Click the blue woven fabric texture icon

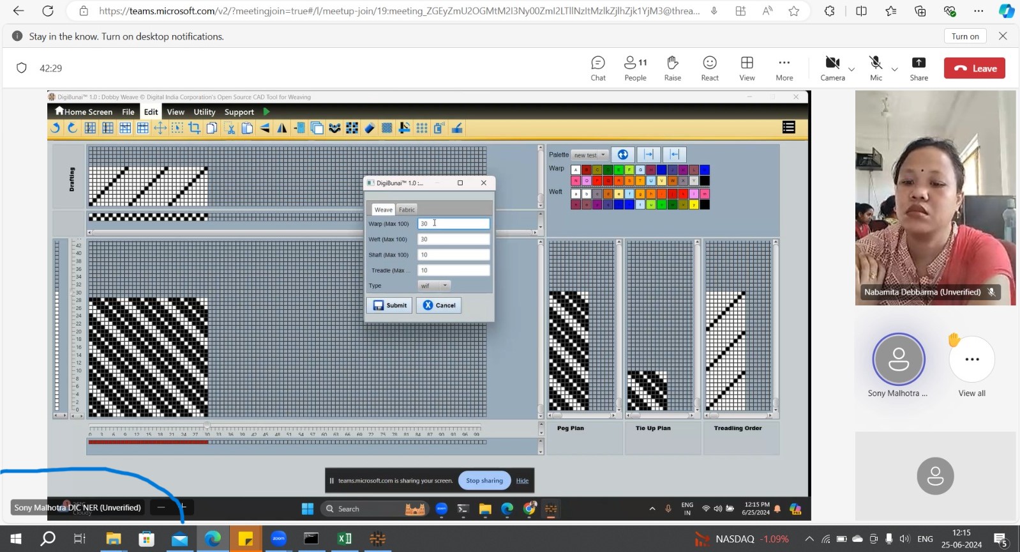pyautogui.click(x=387, y=128)
